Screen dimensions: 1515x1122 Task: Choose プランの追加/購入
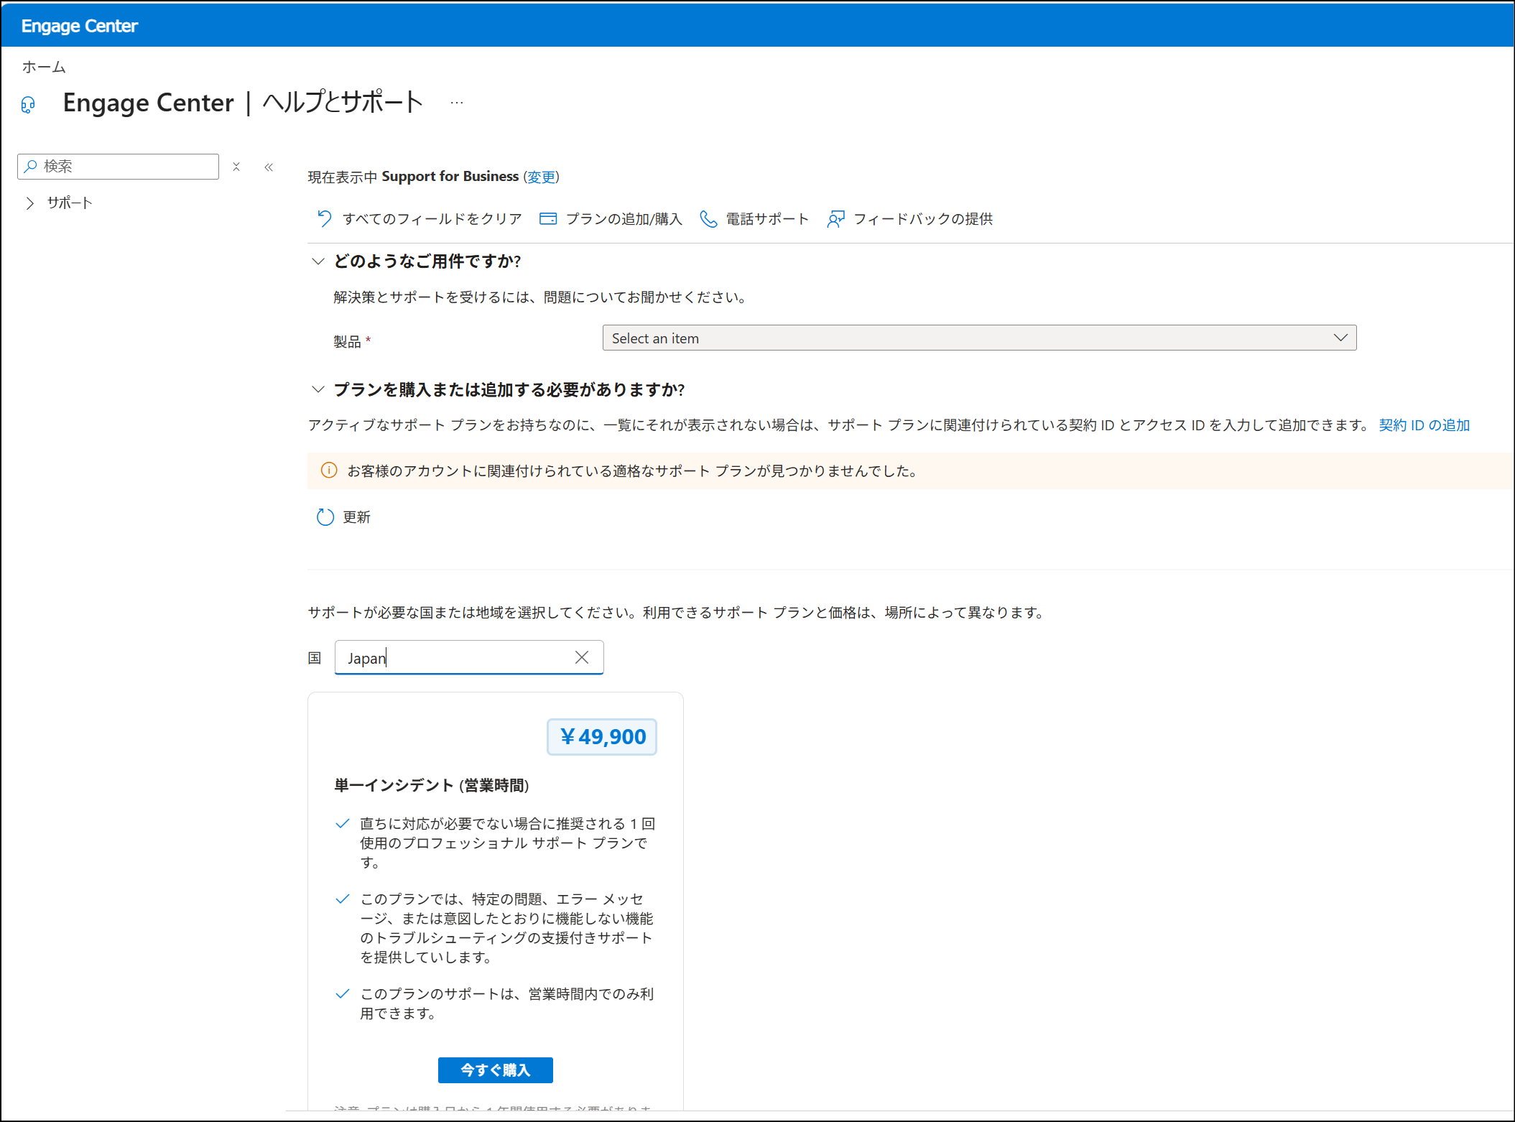tap(624, 218)
